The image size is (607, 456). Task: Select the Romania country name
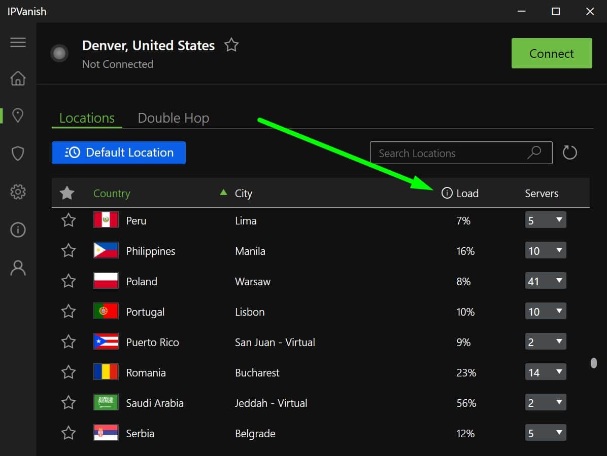[x=146, y=372]
